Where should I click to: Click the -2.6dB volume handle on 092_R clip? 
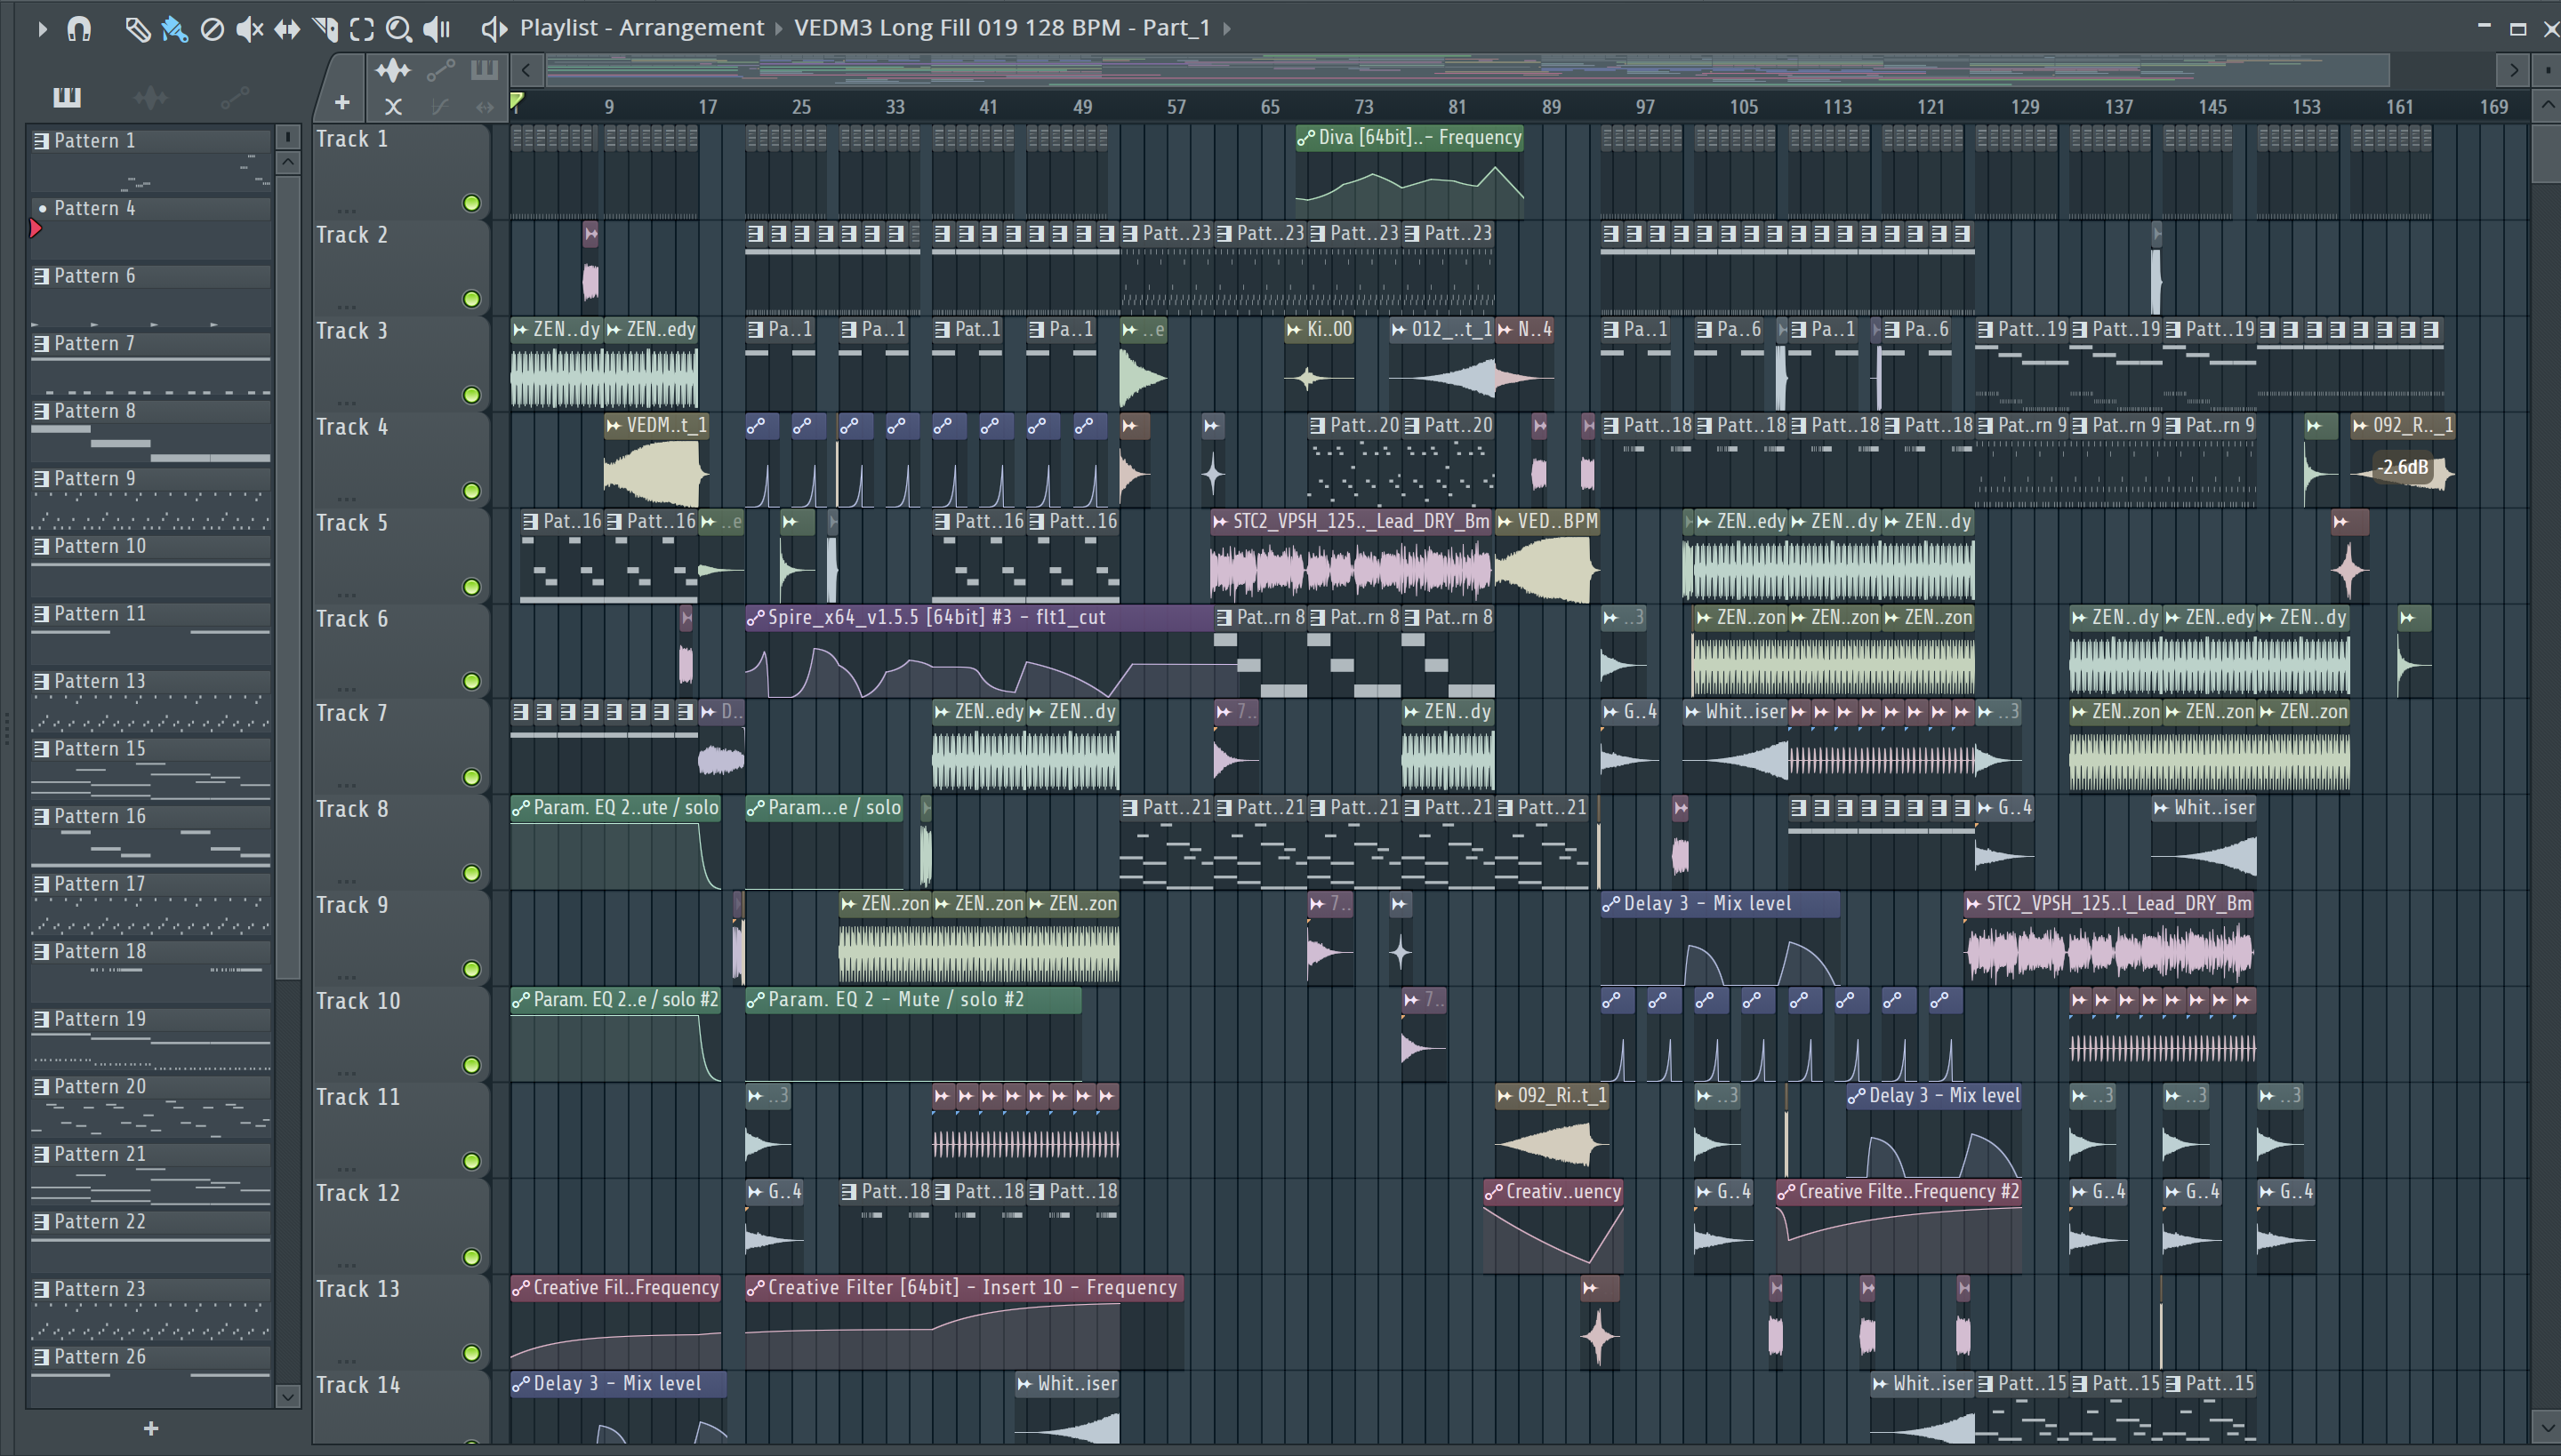pos(2403,467)
